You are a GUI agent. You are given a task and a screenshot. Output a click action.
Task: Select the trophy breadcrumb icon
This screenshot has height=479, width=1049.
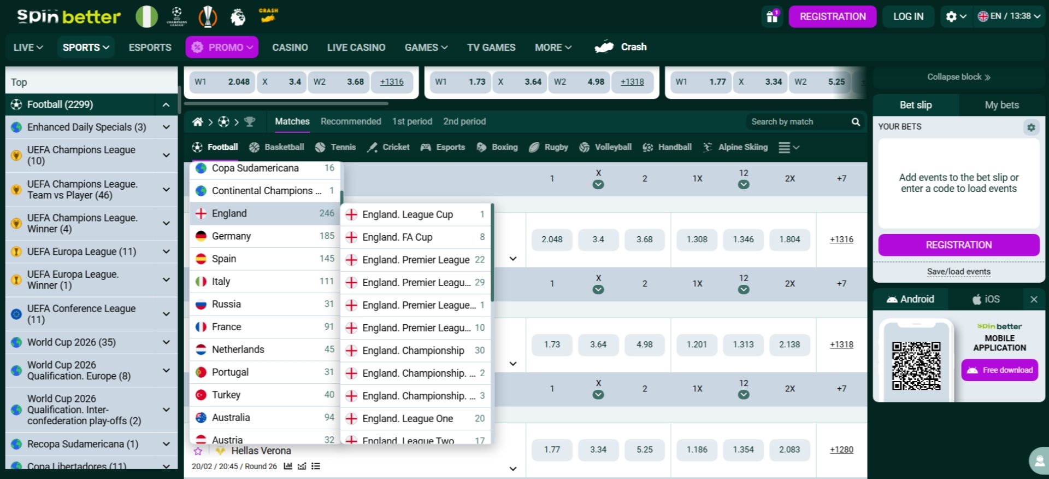click(250, 121)
